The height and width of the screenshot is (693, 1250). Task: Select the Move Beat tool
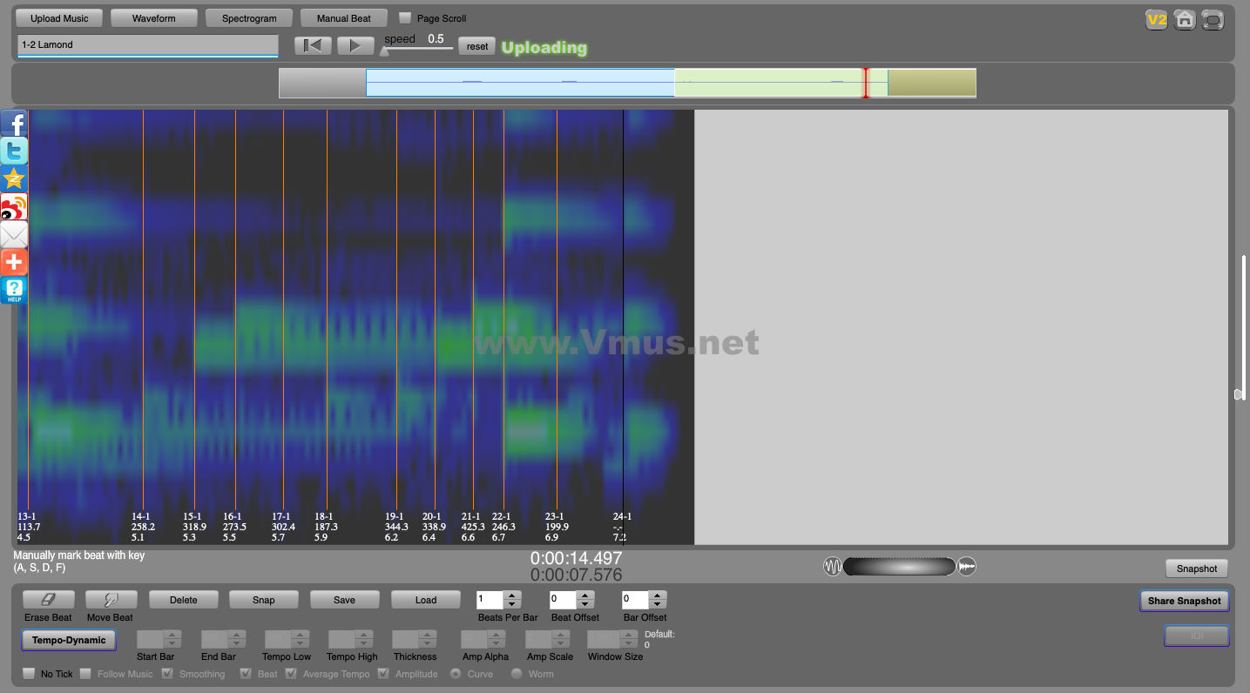coord(111,600)
